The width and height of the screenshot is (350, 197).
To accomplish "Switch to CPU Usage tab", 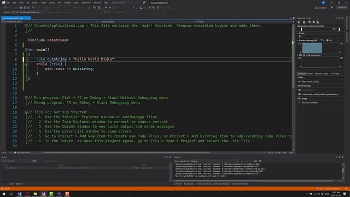I will (334, 74).
